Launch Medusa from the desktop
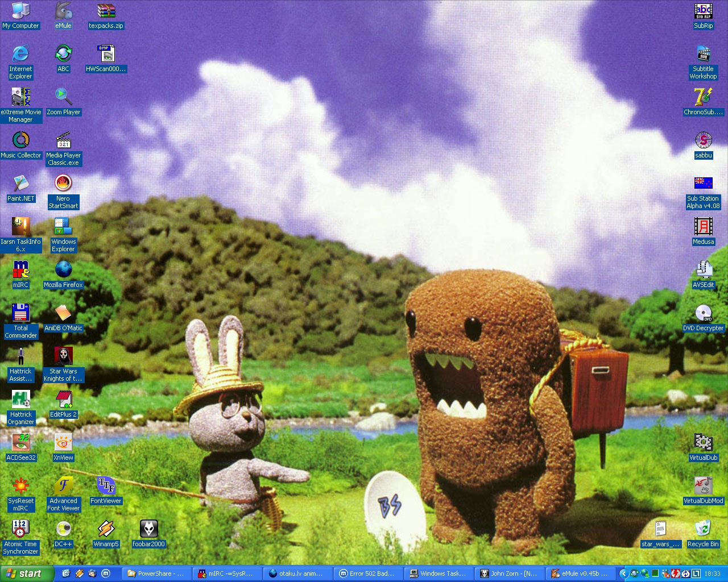The height and width of the screenshot is (582, 728). pyautogui.click(x=703, y=231)
